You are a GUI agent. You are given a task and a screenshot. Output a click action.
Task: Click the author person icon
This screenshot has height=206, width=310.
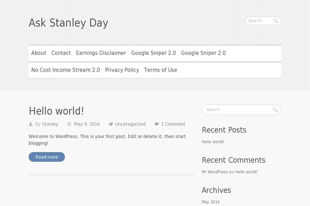tap(30, 124)
